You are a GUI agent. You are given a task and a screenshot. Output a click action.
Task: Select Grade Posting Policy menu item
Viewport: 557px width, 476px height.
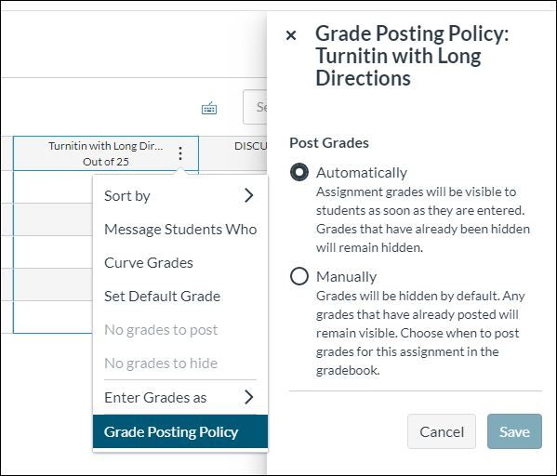[x=180, y=431]
